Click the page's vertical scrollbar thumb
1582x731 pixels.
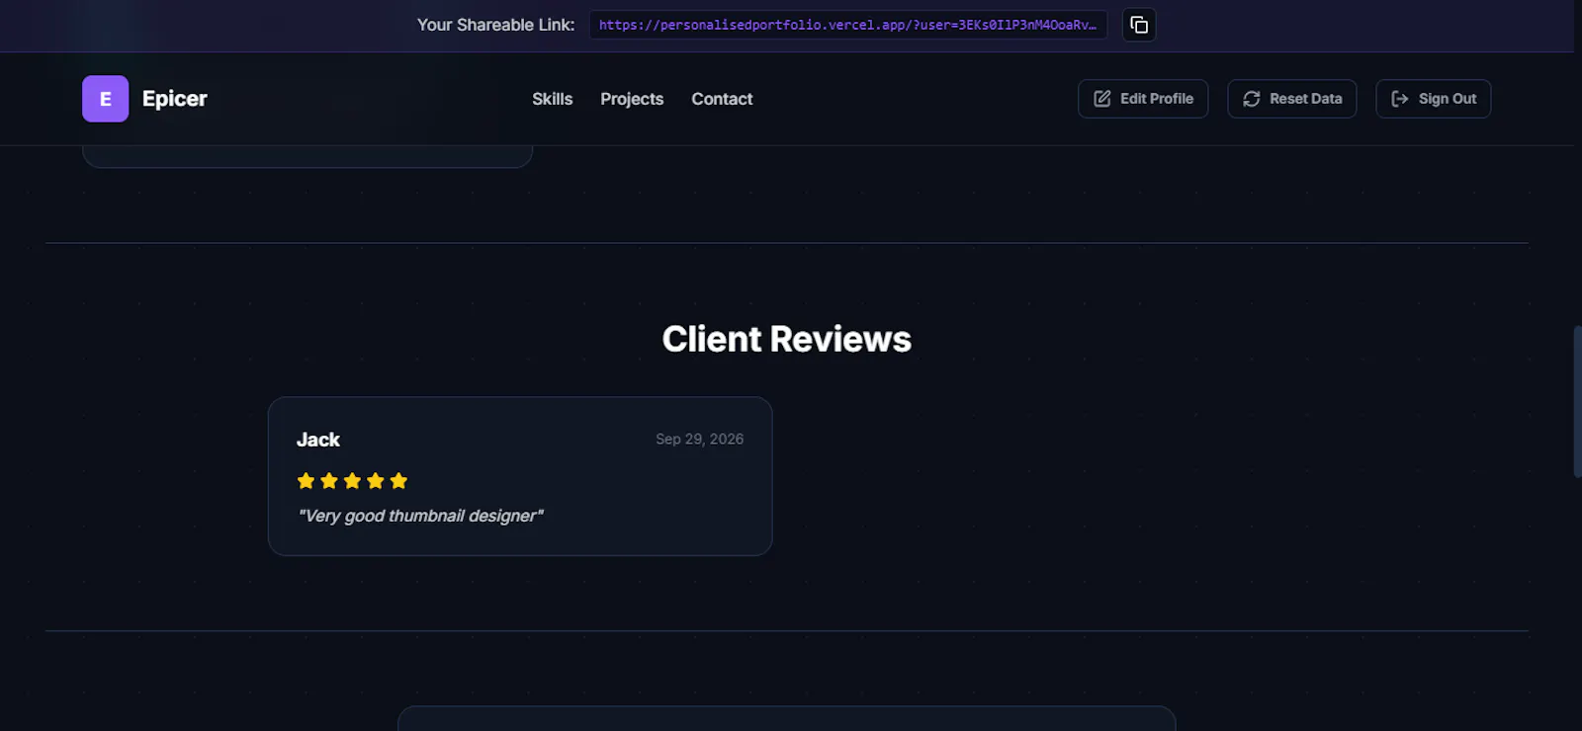(1577, 402)
